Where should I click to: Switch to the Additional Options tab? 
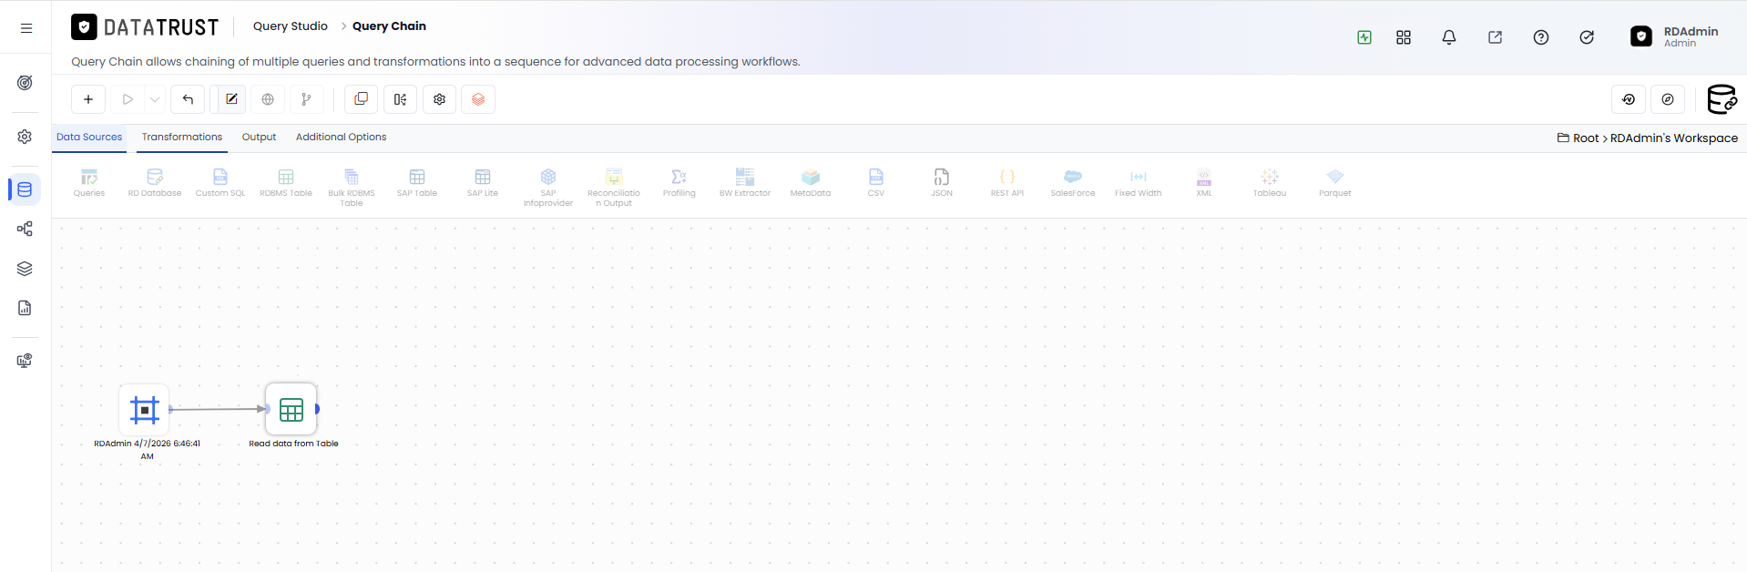click(341, 137)
